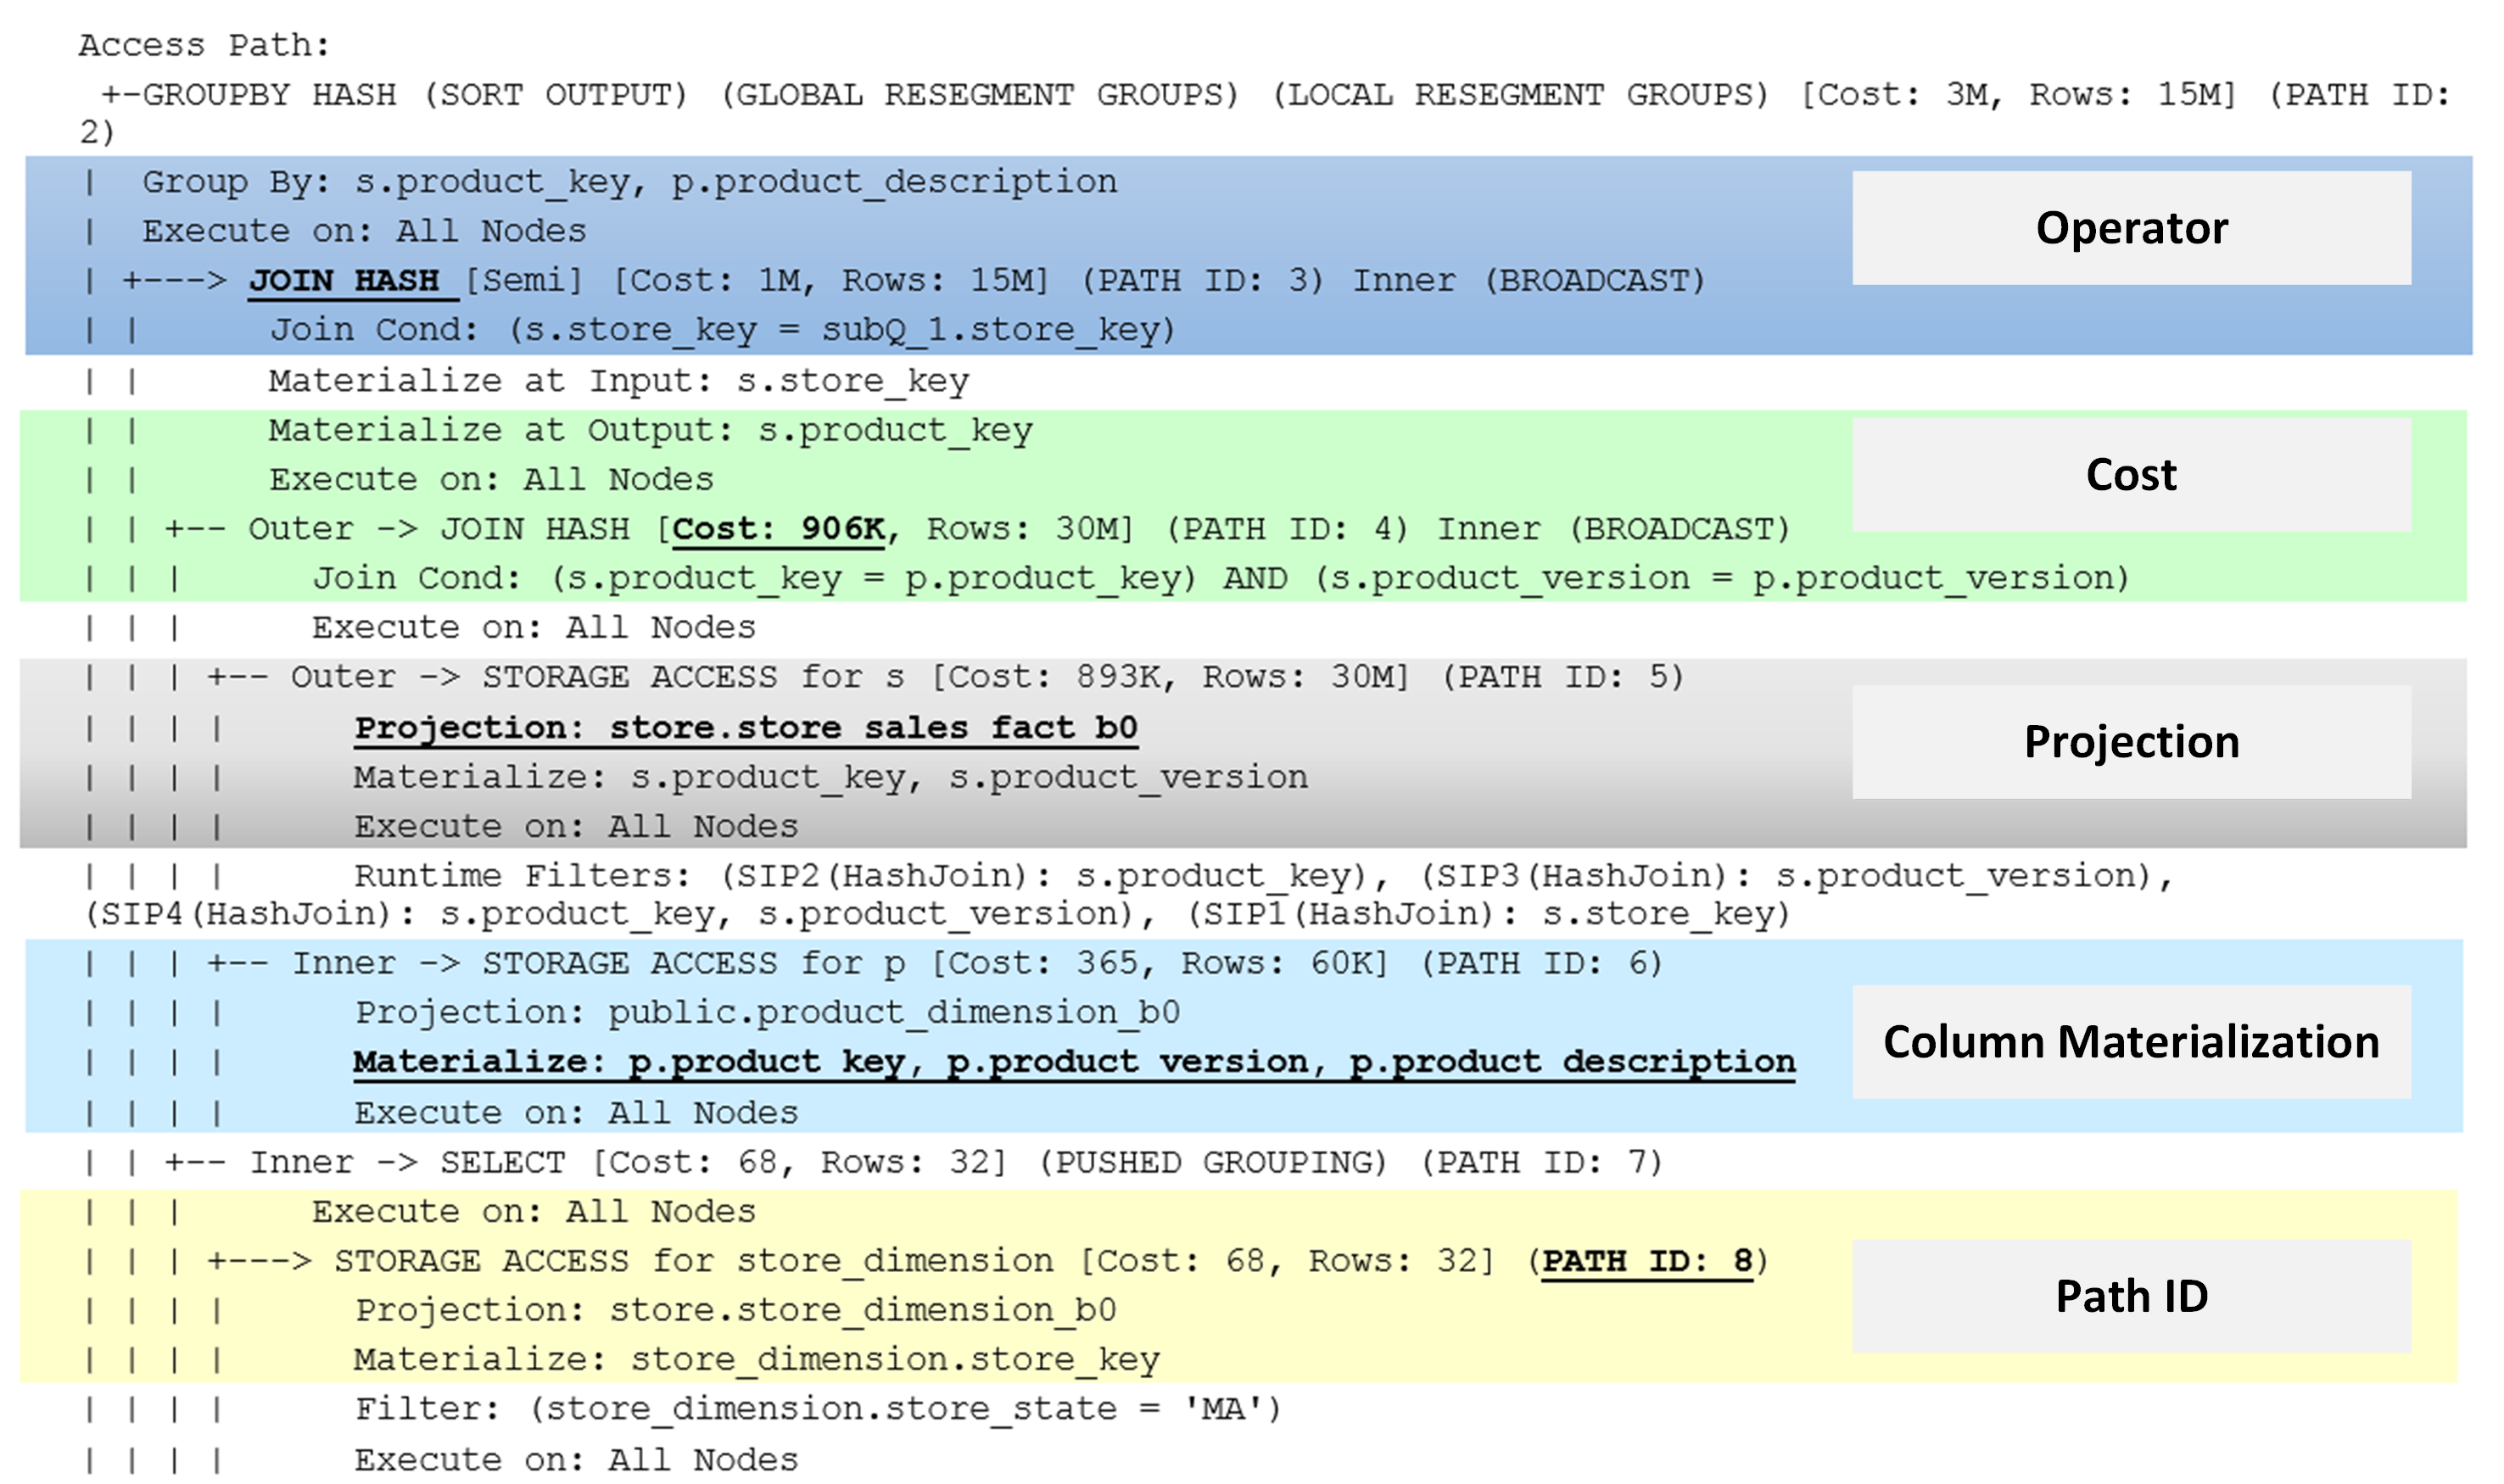Viewport: 2504px width, 1484px height.
Task: Click the Access Path heading
Action: click(x=204, y=46)
